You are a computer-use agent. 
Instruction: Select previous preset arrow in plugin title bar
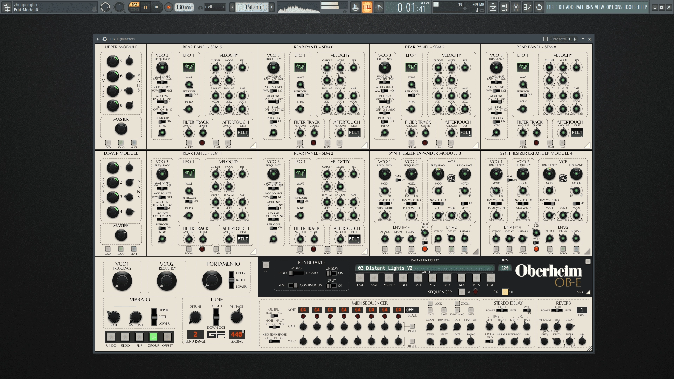[x=569, y=39]
